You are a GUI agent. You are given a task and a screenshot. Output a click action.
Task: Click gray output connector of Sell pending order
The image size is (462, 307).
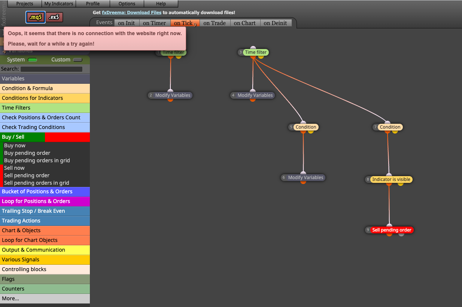coord(401,234)
